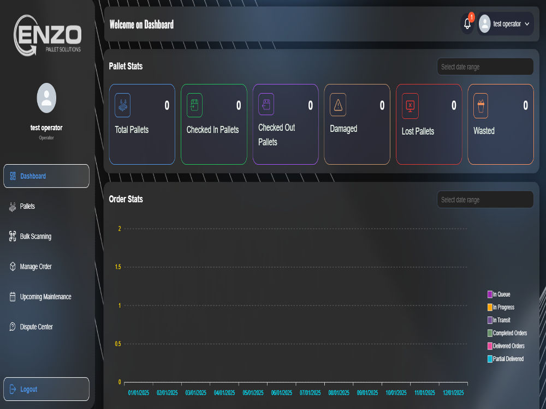Open the Pallet Stats date range picker

(485, 67)
